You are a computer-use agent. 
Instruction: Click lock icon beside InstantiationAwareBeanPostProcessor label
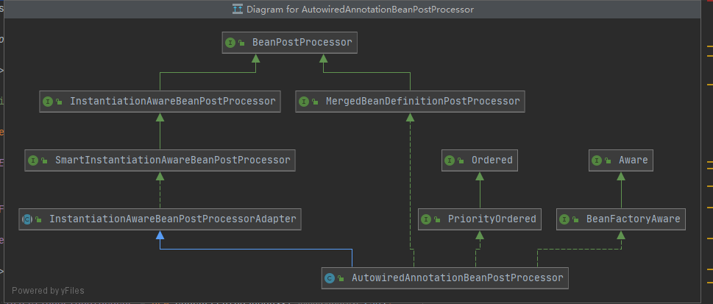59,102
